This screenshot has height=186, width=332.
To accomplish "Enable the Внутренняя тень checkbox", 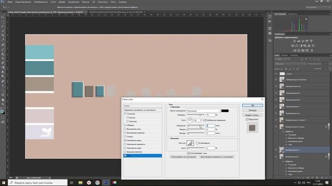I will tap(125, 129).
